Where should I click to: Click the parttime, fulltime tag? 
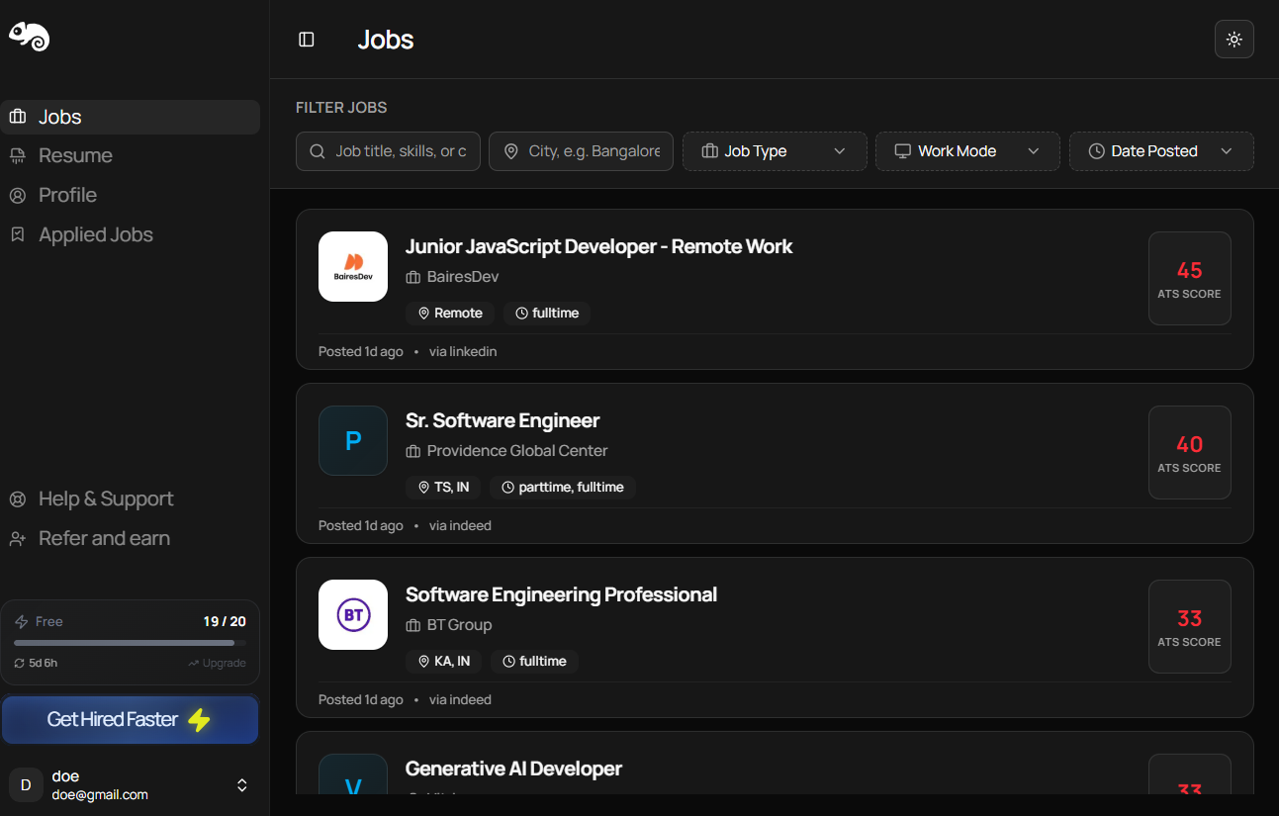563,487
